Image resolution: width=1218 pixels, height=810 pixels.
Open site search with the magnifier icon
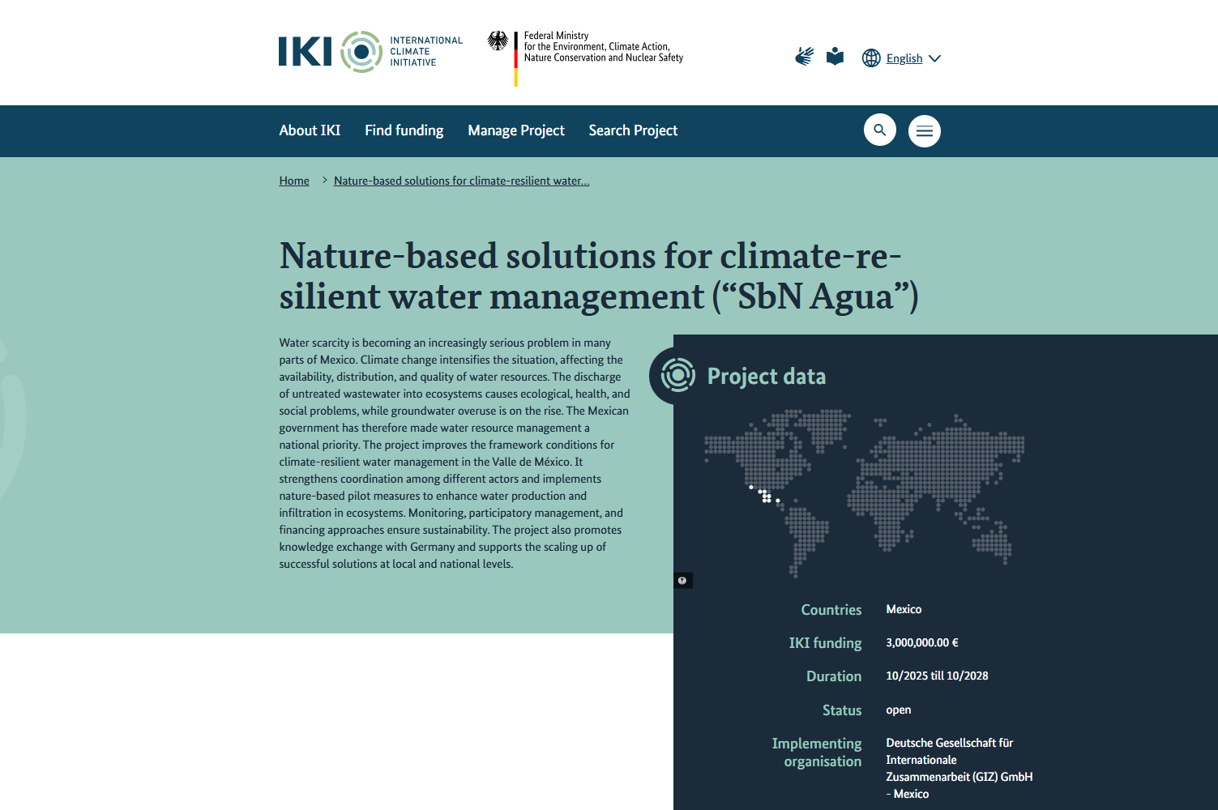pyautogui.click(x=879, y=130)
